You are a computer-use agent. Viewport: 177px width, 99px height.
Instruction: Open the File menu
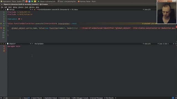(2, 7)
